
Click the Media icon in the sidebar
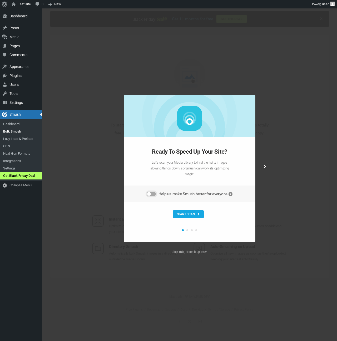[5, 37]
